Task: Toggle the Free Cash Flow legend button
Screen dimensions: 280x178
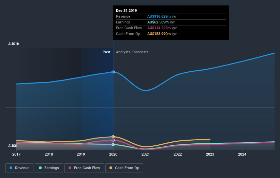Action: pos(84,168)
